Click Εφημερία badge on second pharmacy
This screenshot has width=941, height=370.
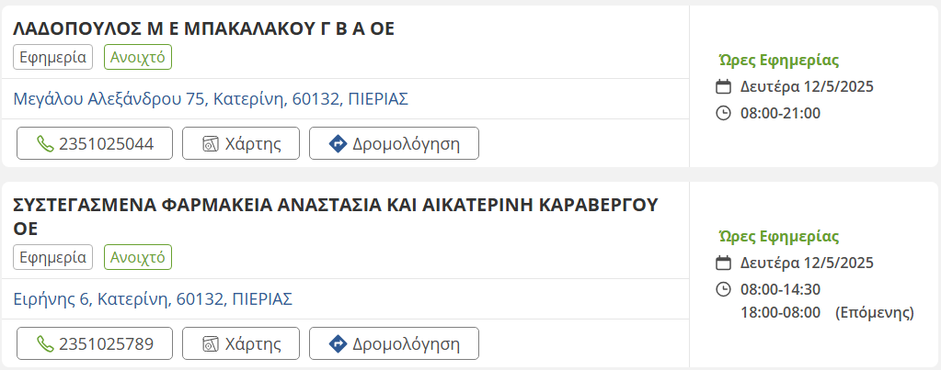pos(53,257)
